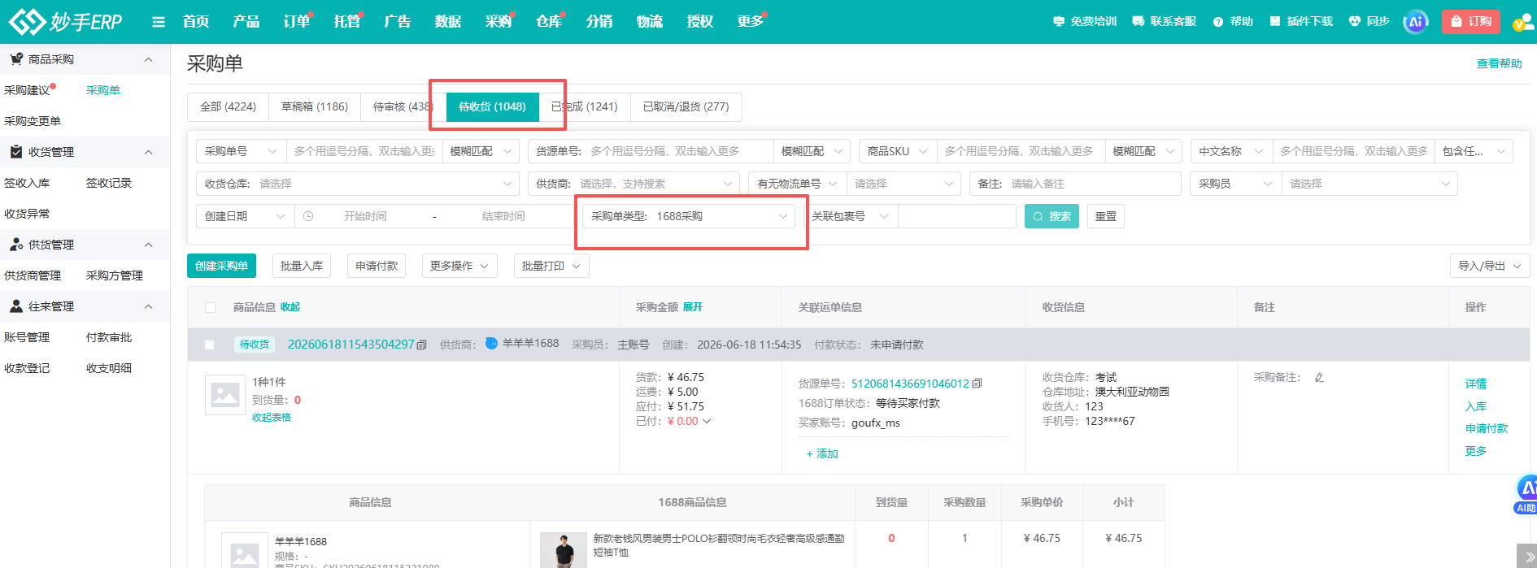Screen dimensions: 1537x568
Task: Click the 妙手ERP logo
Action: click(x=65, y=21)
